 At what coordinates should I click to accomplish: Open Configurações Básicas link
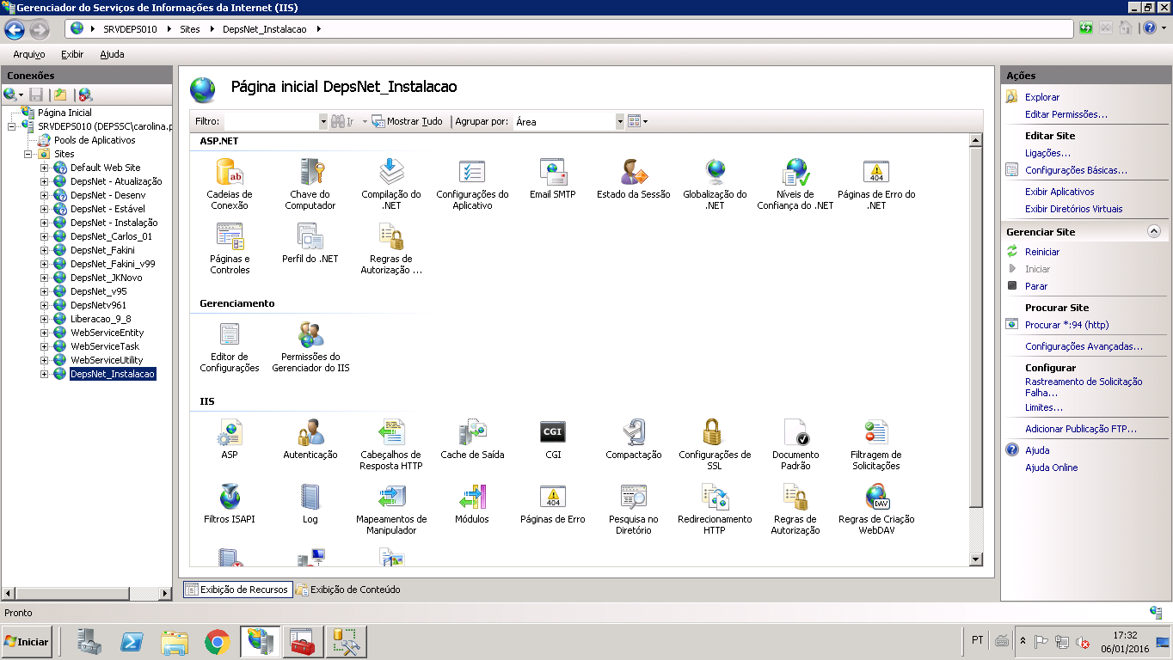coord(1076,170)
